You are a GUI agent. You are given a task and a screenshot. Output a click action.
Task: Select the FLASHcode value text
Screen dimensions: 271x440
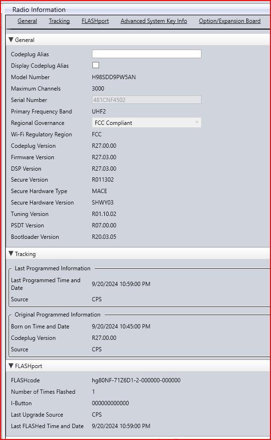tap(136, 380)
